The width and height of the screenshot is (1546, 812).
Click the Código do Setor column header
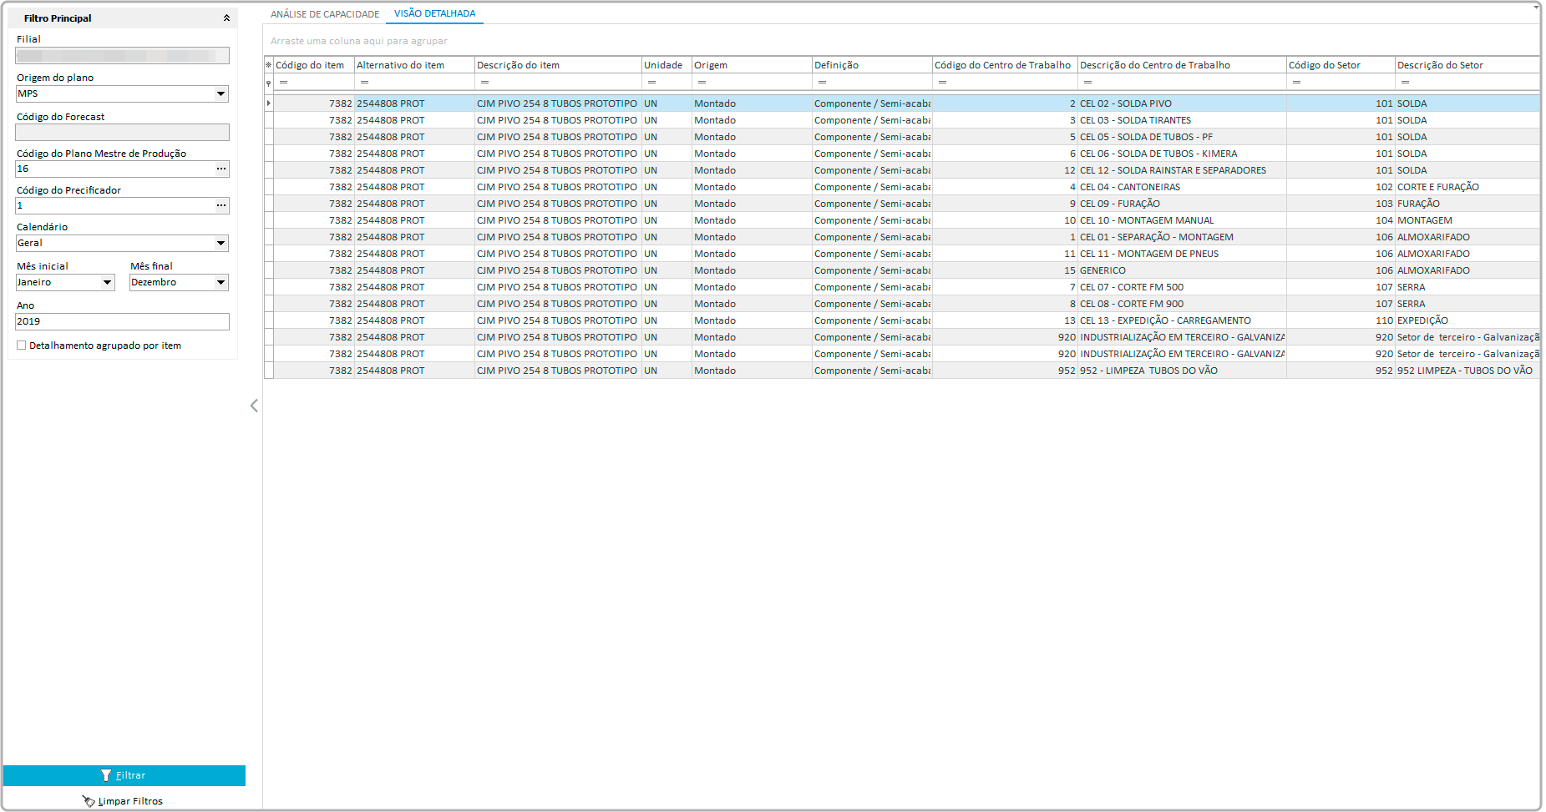point(1341,65)
